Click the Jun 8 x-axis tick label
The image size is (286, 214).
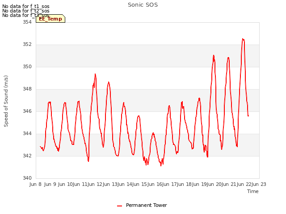[35, 184]
